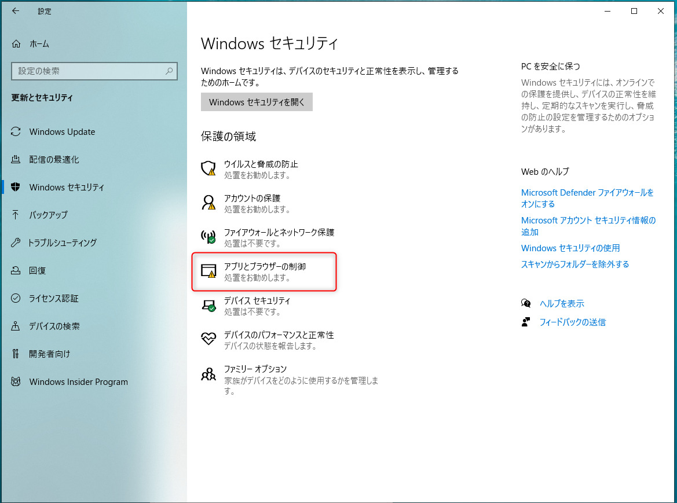Open ファミリー オプション area
The image size is (677, 503).
290,379
